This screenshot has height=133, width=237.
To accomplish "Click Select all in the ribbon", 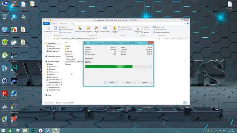I will [x=158, y=27].
